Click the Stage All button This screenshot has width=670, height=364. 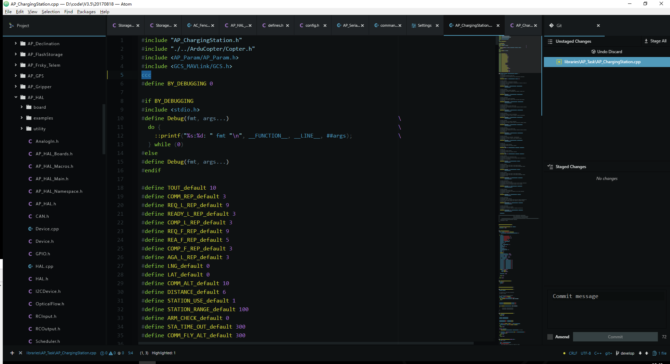tap(655, 41)
